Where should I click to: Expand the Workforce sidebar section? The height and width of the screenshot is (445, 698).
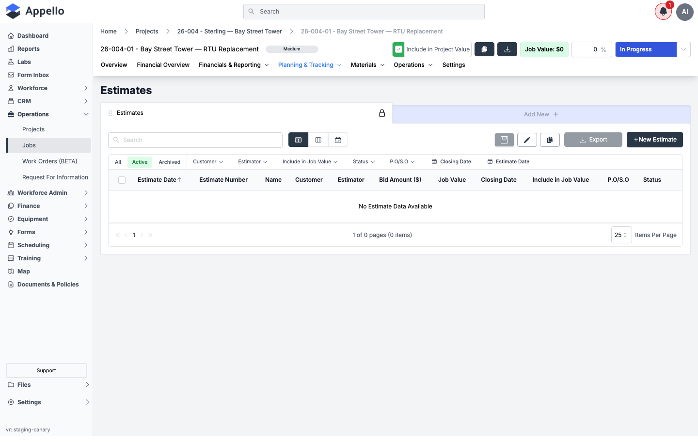(48, 88)
